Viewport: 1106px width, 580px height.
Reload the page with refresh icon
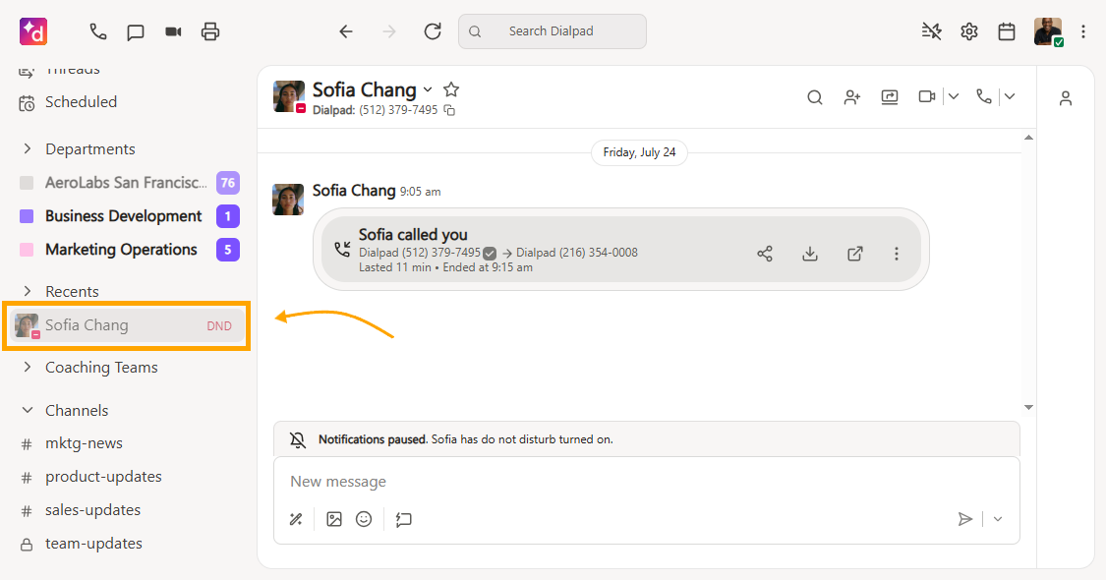pos(433,31)
